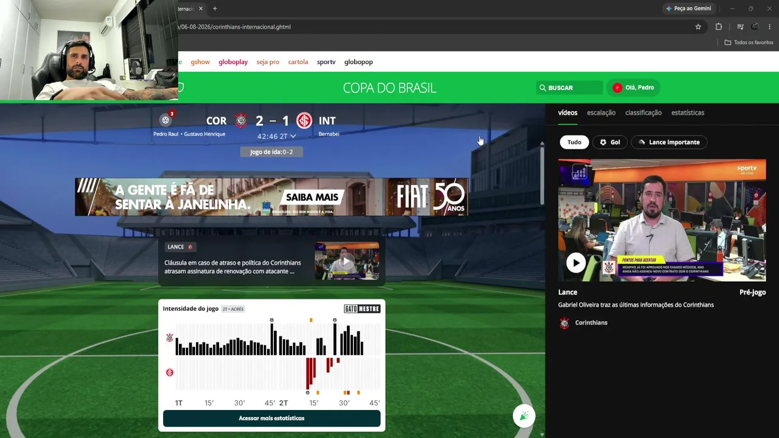Click the Peça ao Gemini button
This screenshot has width=779, height=438.
[x=689, y=9]
